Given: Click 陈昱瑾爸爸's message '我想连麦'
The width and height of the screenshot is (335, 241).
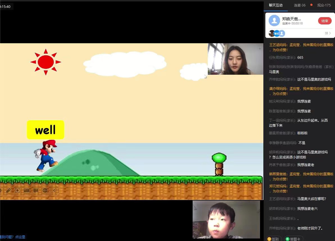Looking at the screenshot, I should [x=304, y=111].
